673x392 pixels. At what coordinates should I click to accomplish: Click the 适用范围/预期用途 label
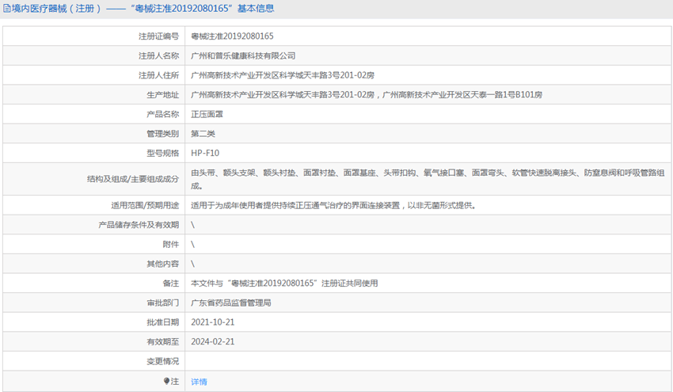[145, 205]
